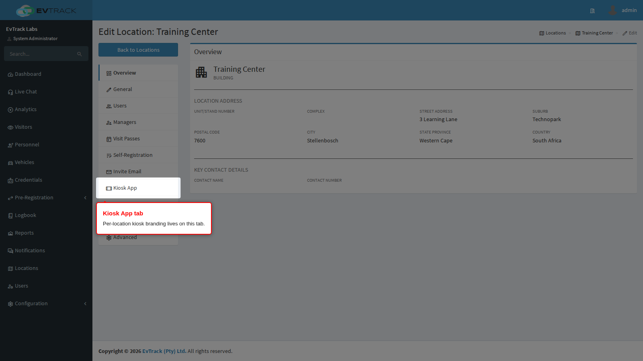
Task: Click the top bar bookmark icon near admin
Action: [592, 11]
